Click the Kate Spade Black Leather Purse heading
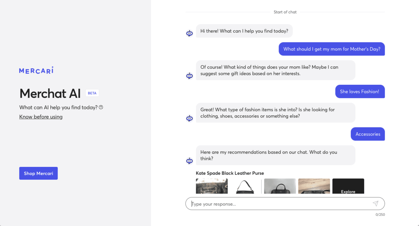Screen dimensions: 419x226 tap(230, 173)
